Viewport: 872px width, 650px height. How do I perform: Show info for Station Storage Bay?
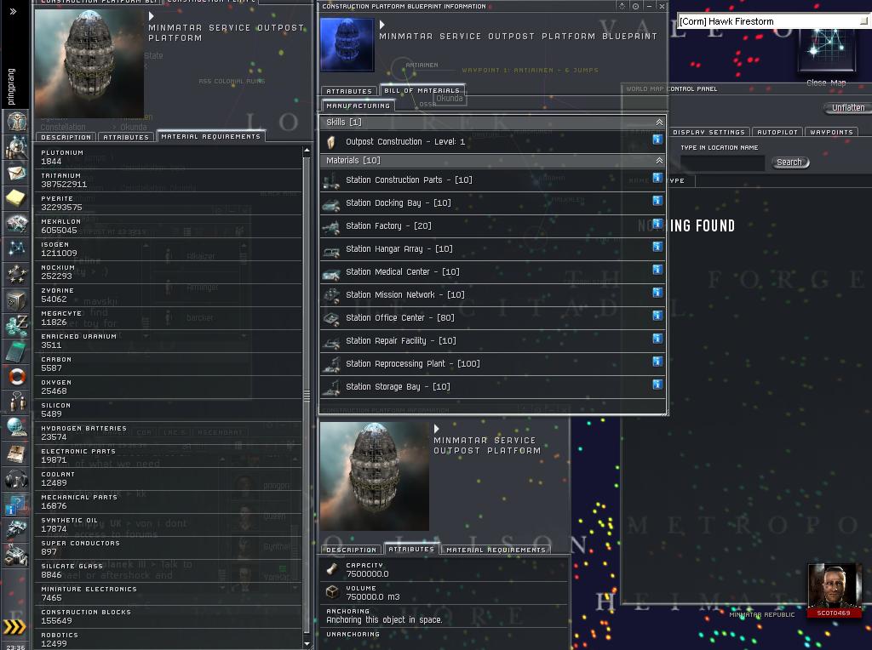(657, 384)
